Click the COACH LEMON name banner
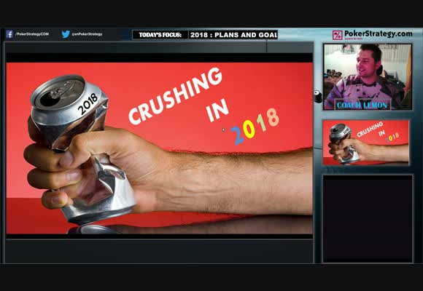 pos(362,105)
